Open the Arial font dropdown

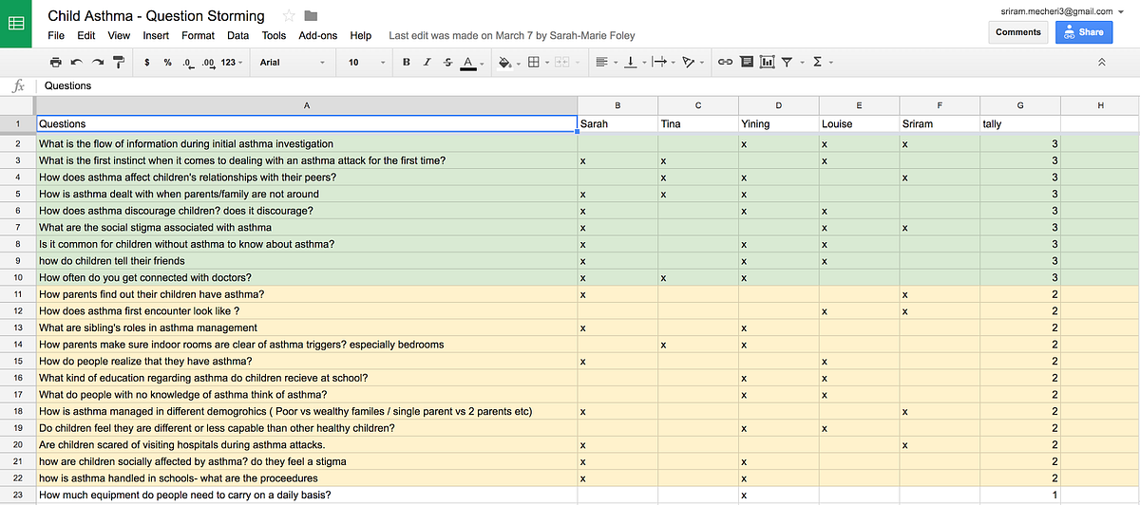[293, 62]
